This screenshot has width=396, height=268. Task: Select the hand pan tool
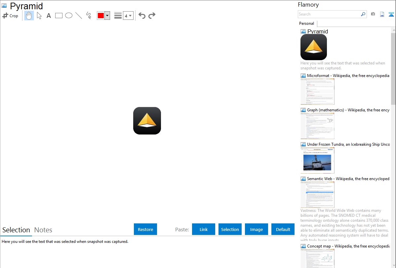click(x=29, y=16)
